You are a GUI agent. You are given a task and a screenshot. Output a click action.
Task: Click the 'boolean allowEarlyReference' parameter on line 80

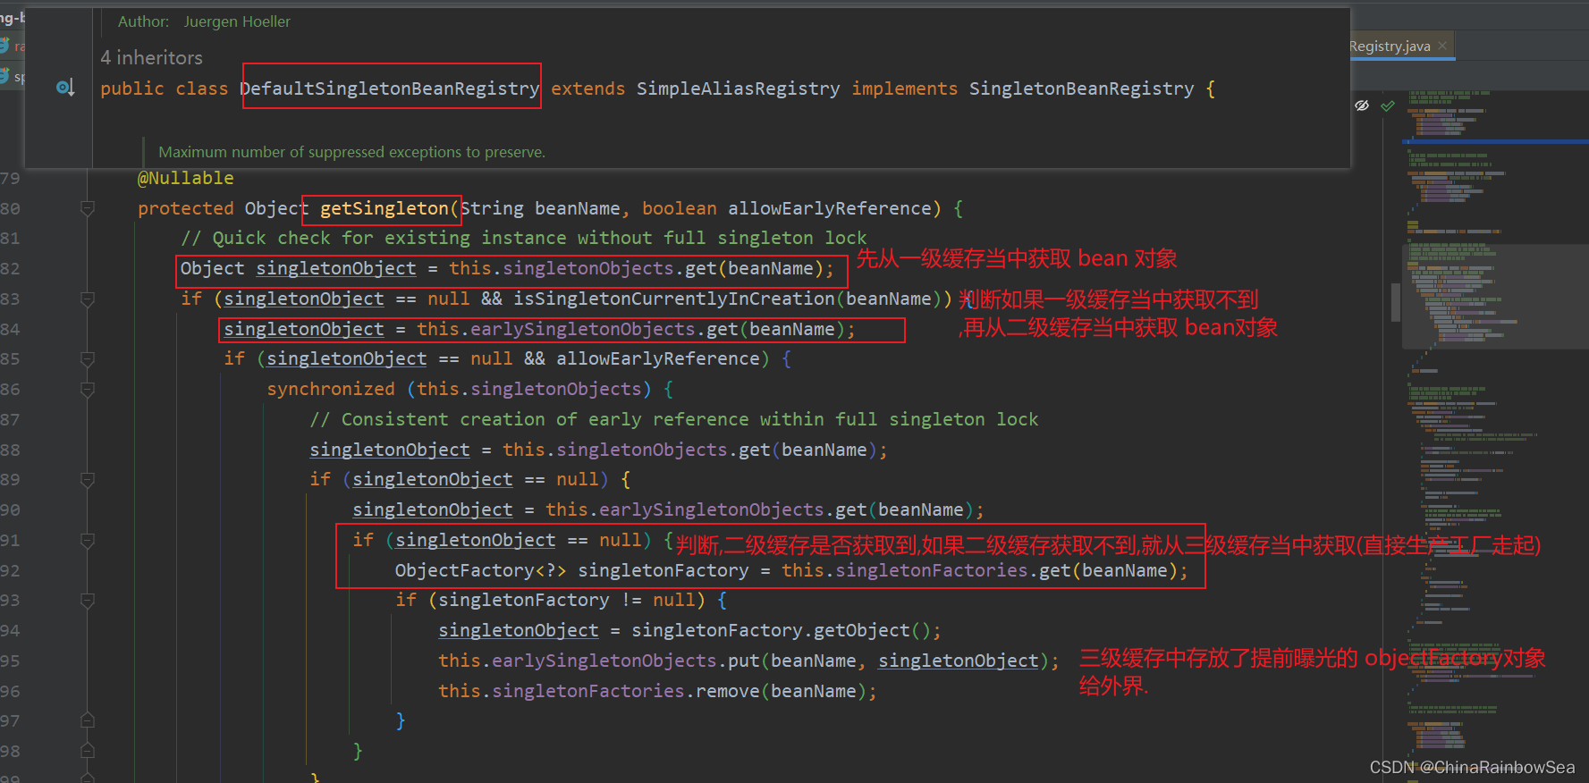point(787,208)
